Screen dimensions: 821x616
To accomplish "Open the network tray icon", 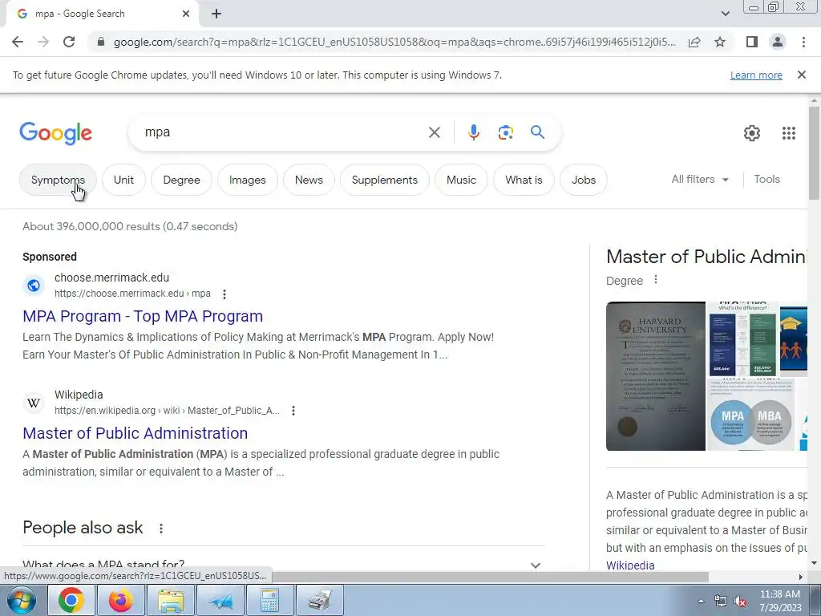I will (x=721, y=602).
